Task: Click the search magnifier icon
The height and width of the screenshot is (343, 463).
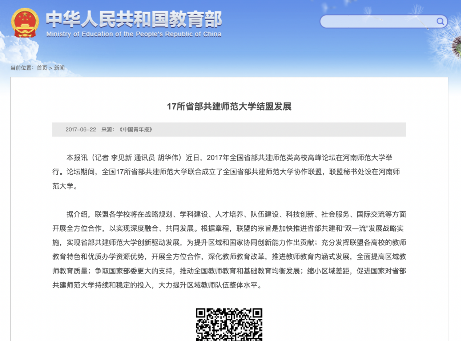Action: (440, 21)
